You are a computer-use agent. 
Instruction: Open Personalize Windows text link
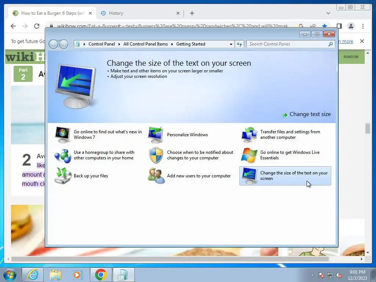click(x=187, y=135)
